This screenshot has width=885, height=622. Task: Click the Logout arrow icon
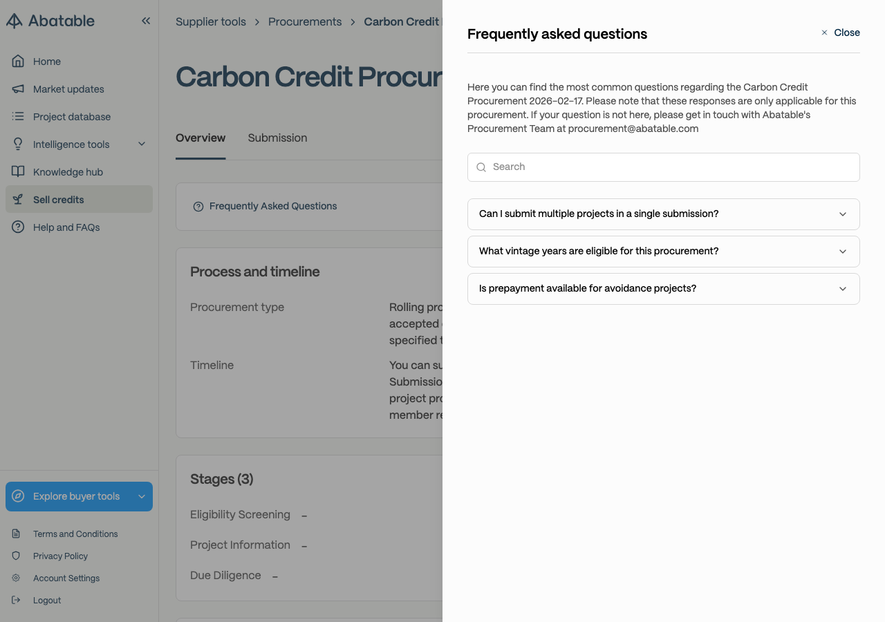coord(16,600)
